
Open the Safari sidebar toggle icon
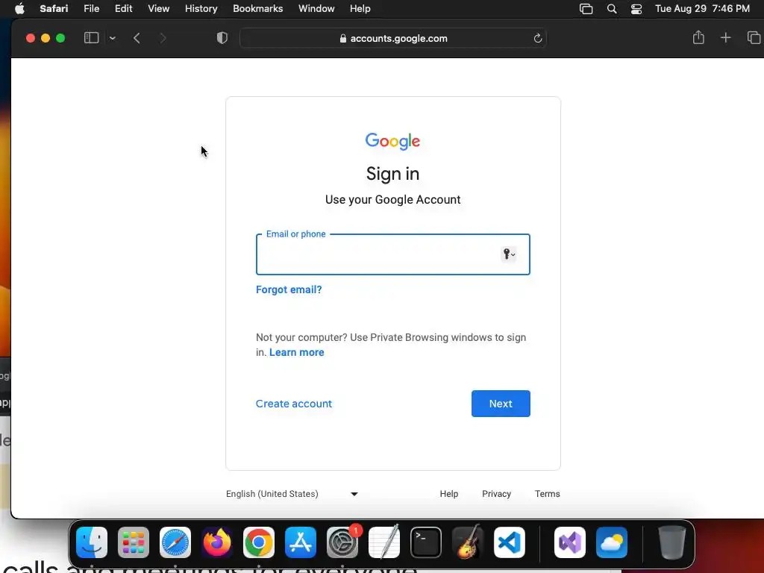(x=91, y=38)
